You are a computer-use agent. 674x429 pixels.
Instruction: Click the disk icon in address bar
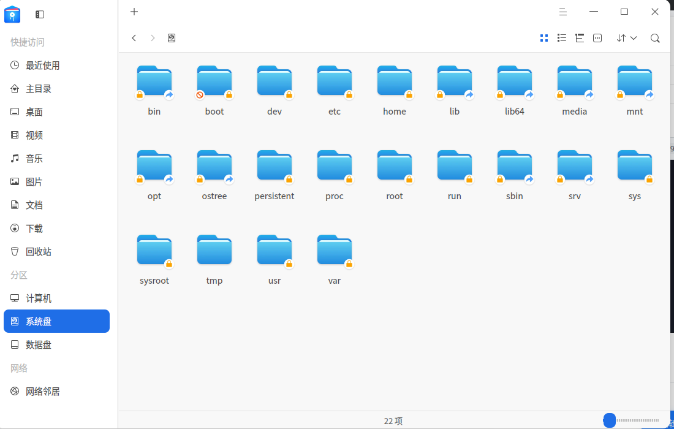click(x=172, y=38)
